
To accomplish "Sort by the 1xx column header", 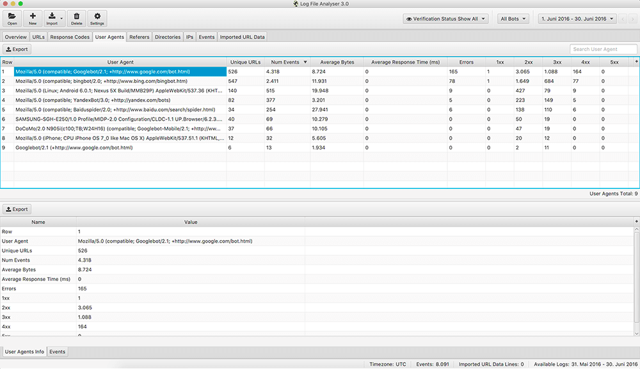I will pyautogui.click(x=500, y=63).
